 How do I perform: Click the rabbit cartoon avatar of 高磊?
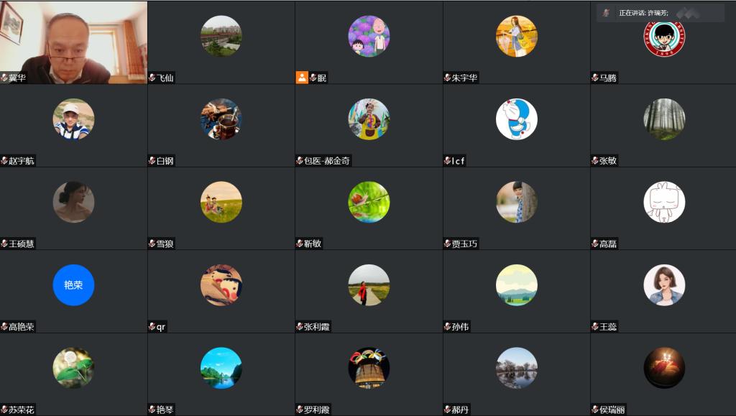[x=664, y=202]
